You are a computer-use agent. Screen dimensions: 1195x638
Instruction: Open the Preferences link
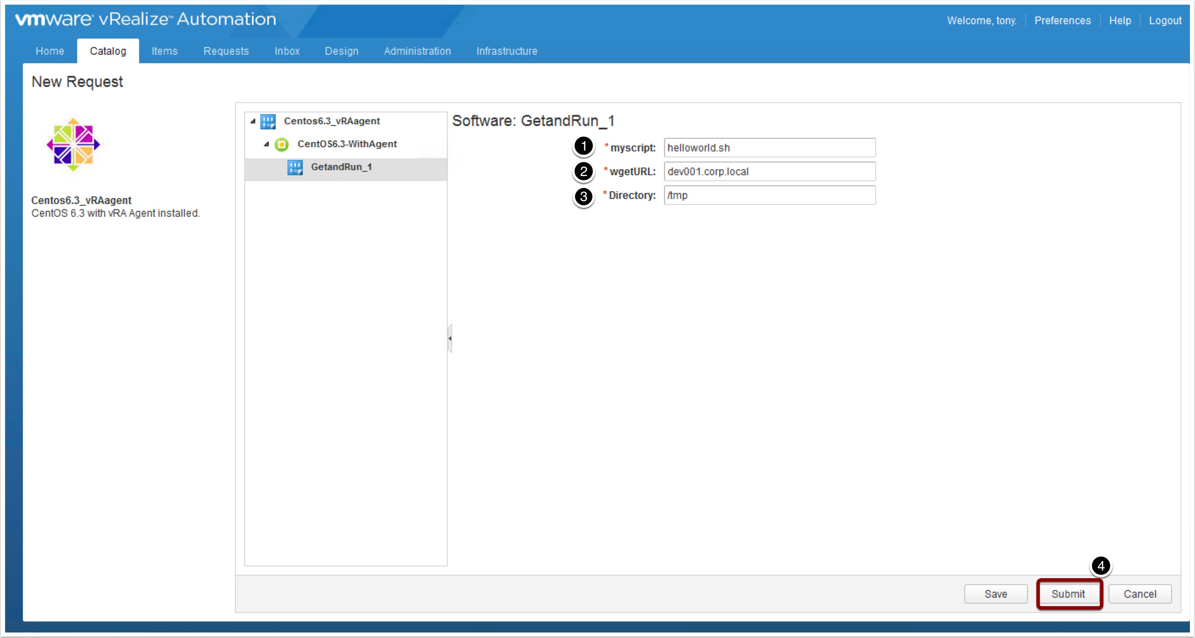1062,20
